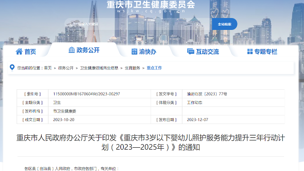The image size is (304, 171).
Task: Click the government building icon beside 政务公开
Action: [x=72, y=50]
